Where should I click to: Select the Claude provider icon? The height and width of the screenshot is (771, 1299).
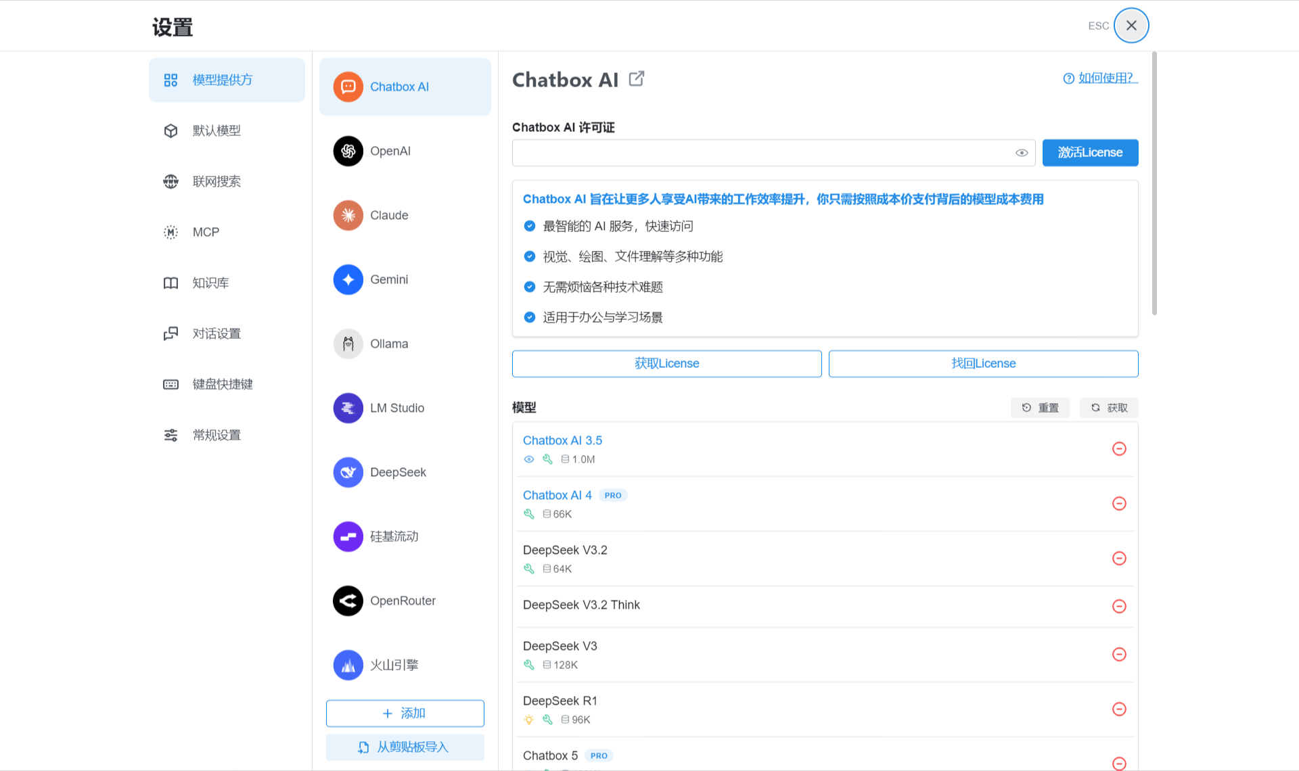(348, 215)
